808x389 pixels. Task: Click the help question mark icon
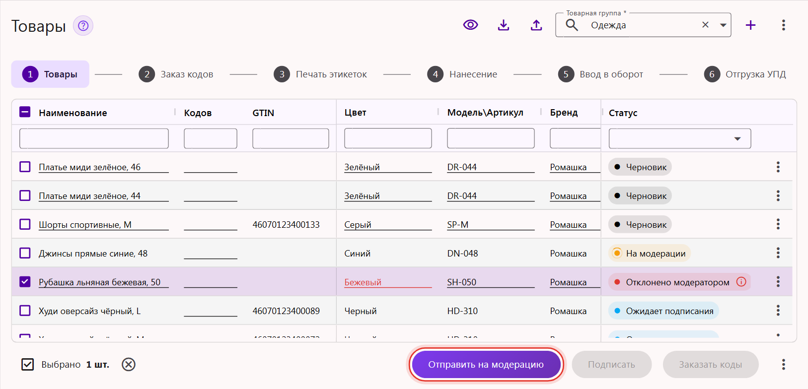click(x=83, y=25)
